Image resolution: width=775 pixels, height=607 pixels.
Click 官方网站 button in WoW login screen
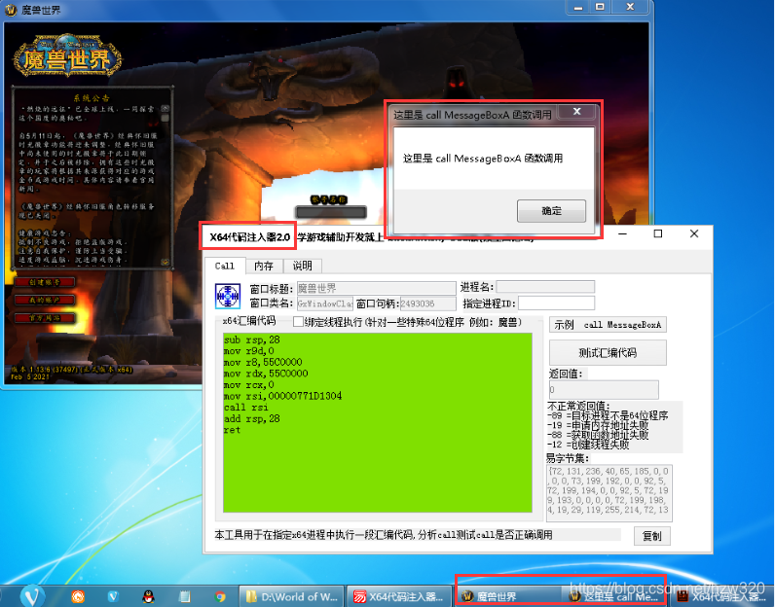tap(45, 317)
